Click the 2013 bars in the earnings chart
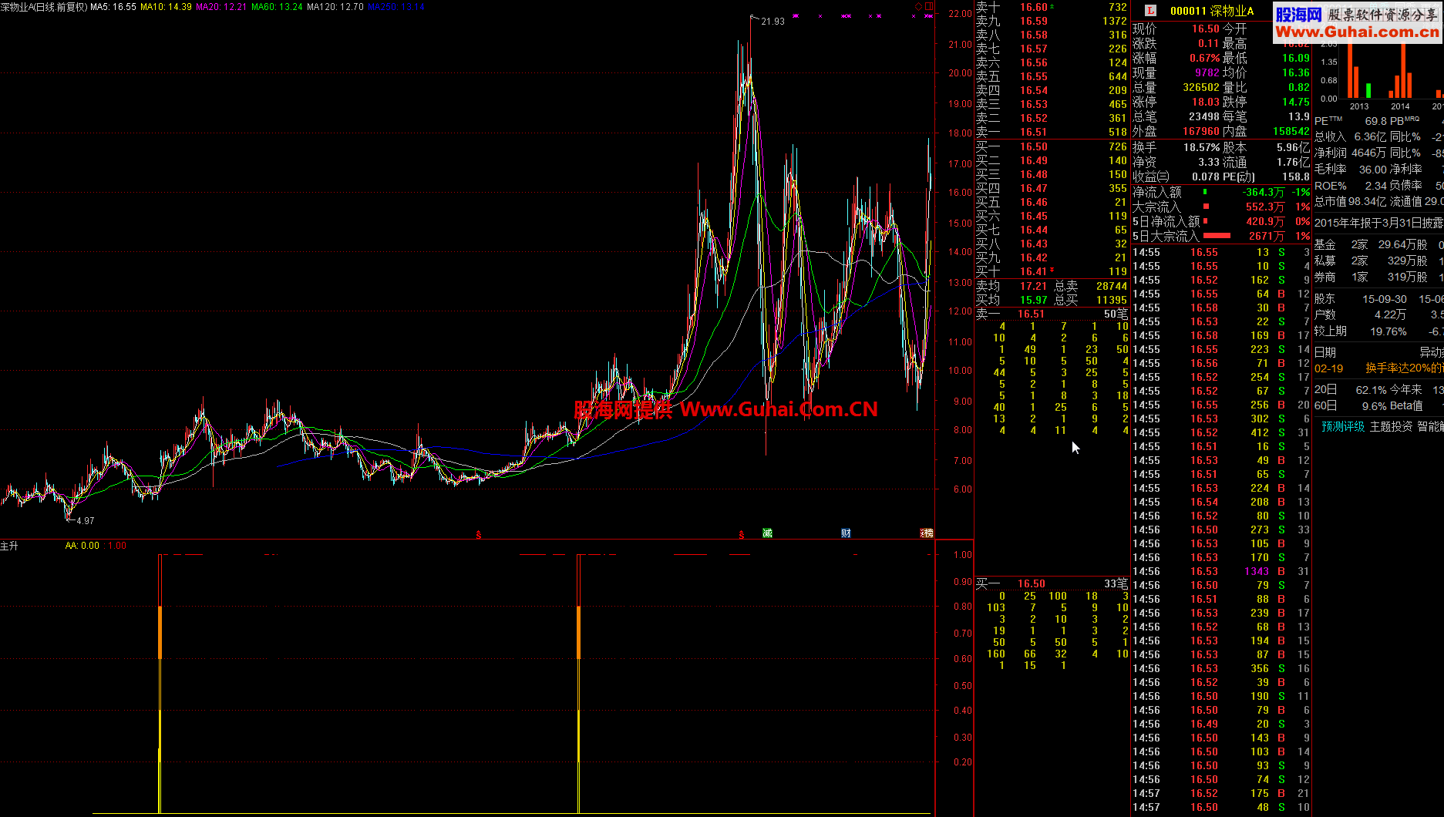Viewport: 1444px width, 817px height. (1359, 71)
